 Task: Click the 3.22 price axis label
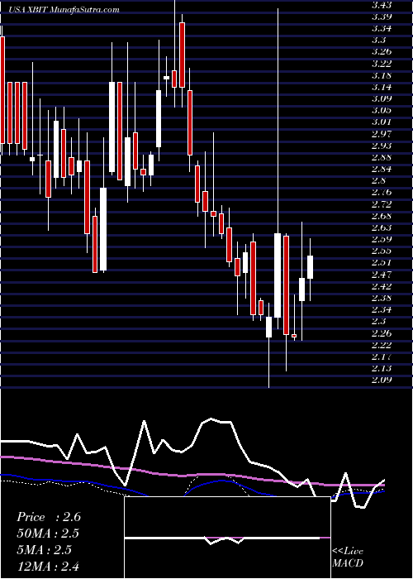pos(382,63)
